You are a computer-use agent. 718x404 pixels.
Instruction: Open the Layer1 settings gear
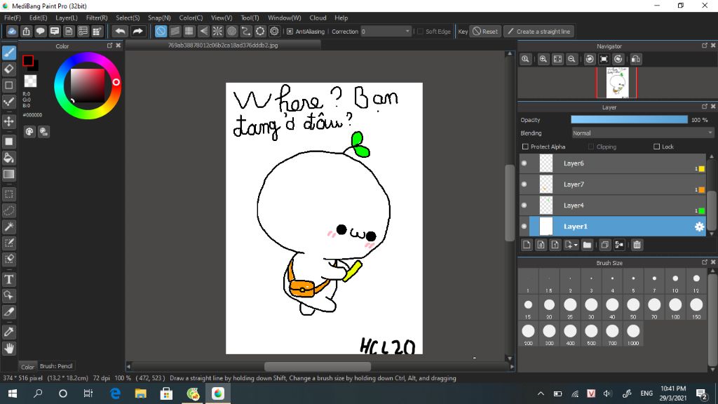[x=699, y=227]
